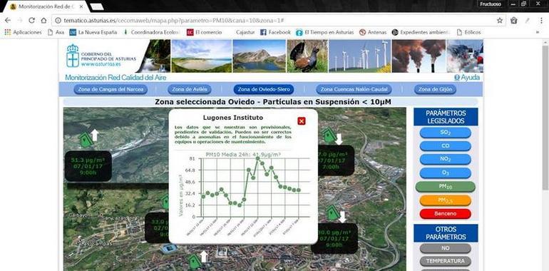Click the 51.3 µg/m³ station reading box

point(88,166)
